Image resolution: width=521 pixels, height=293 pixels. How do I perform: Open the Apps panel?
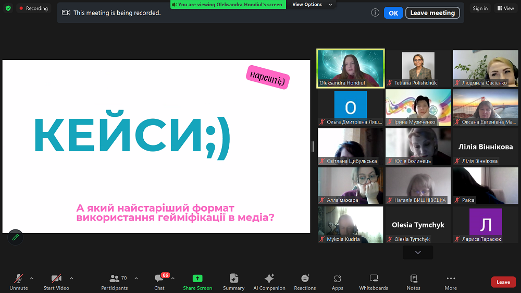(x=338, y=282)
